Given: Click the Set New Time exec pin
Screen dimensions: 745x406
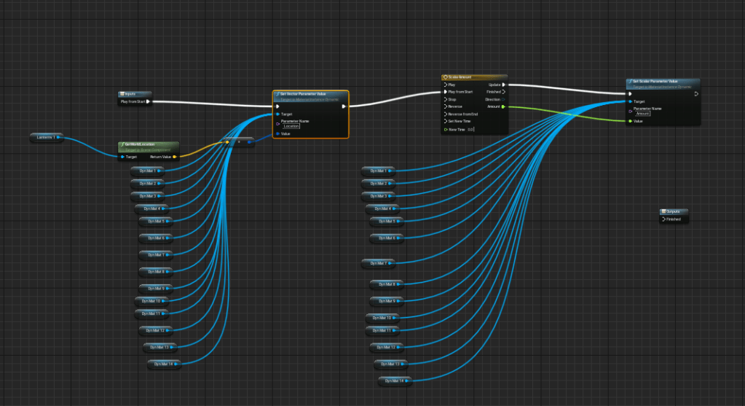Looking at the screenshot, I should 445,121.
